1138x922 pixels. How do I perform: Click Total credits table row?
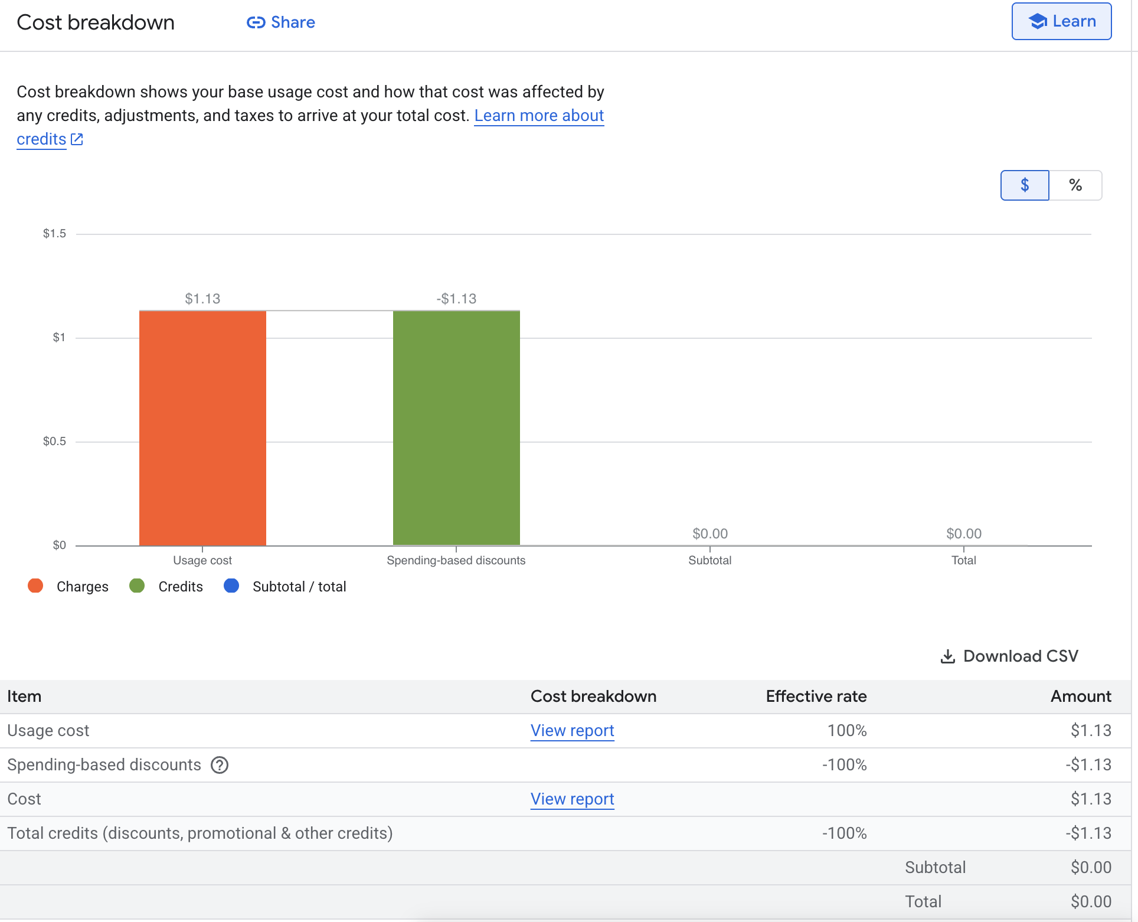(x=200, y=833)
